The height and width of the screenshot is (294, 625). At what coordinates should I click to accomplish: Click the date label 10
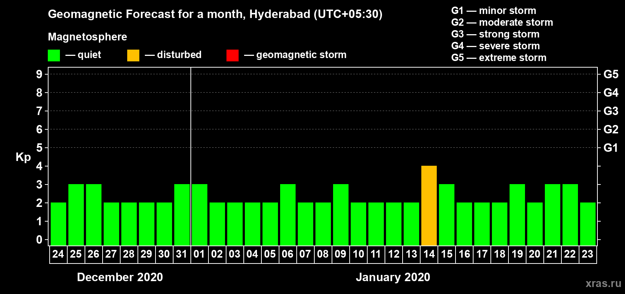pos(358,254)
